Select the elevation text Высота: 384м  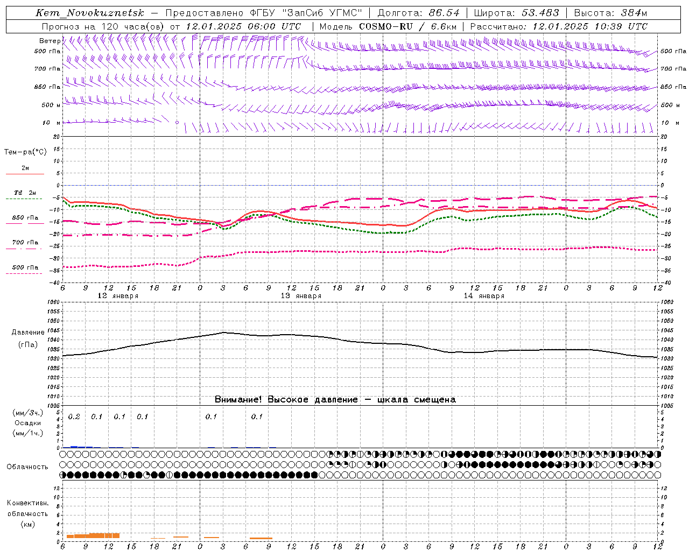pyautogui.click(x=610, y=13)
